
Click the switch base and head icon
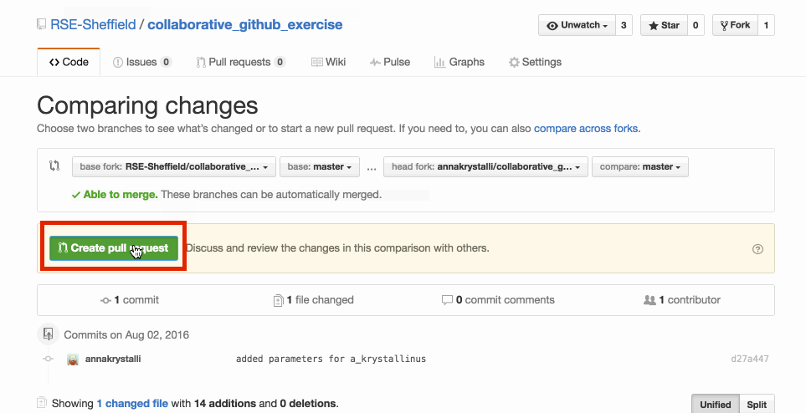pos(54,166)
